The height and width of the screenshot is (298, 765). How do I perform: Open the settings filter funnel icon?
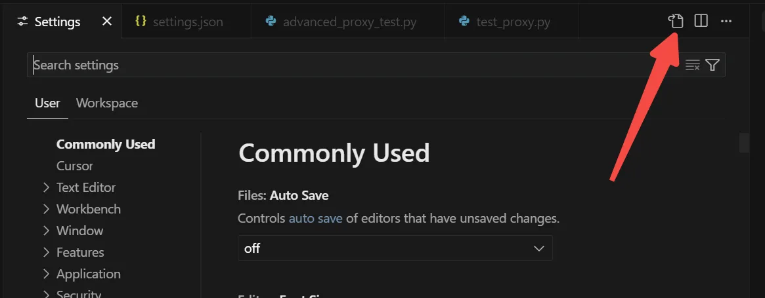point(713,65)
